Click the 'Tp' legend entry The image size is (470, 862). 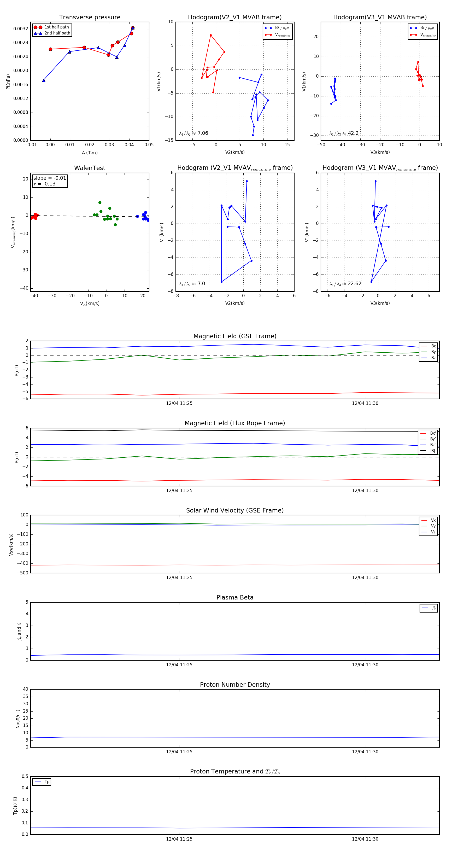point(42,782)
